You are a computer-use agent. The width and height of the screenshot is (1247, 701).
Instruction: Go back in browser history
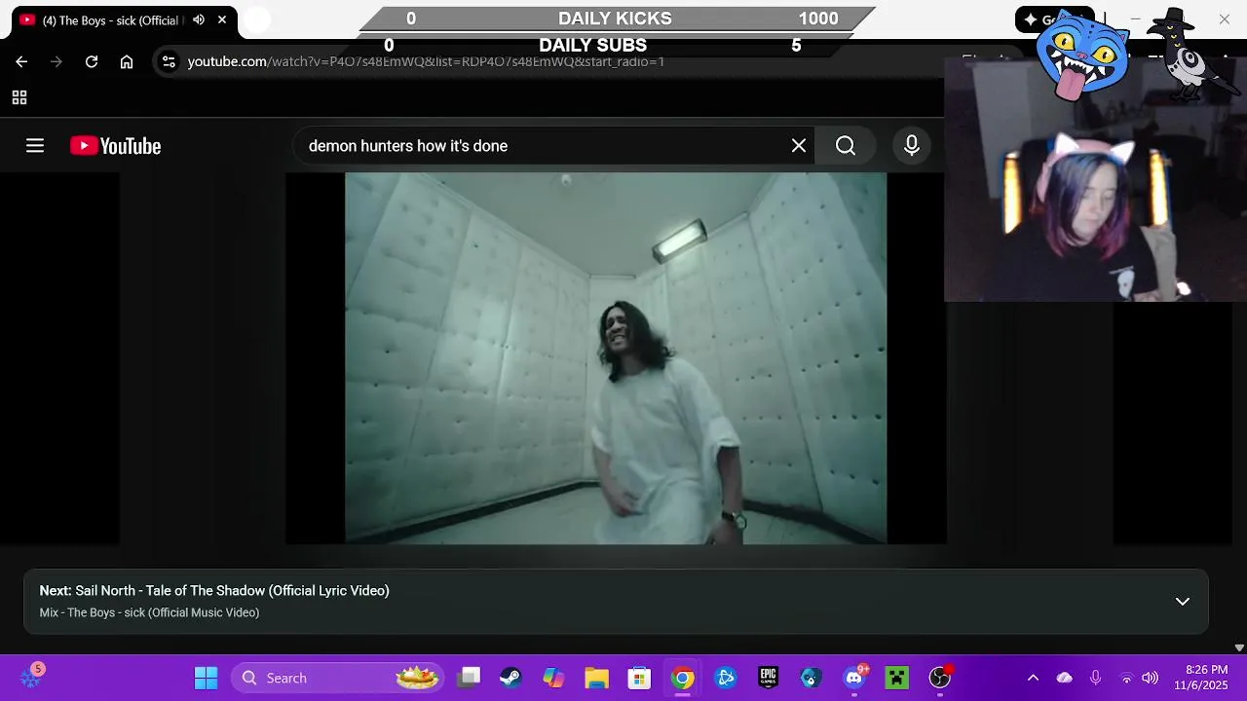click(x=21, y=61)
